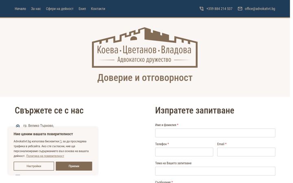The height and width of the screenshot is (183, 293).
Task: Click the Коева Цветанов Владова fortress logo
Action: pyautogui.click(x=145, y=48)
